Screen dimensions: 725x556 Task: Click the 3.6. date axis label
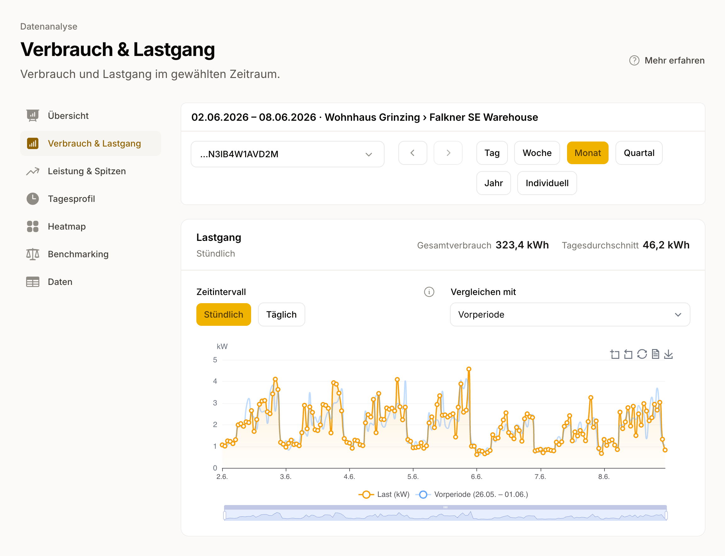pos(285,476)
